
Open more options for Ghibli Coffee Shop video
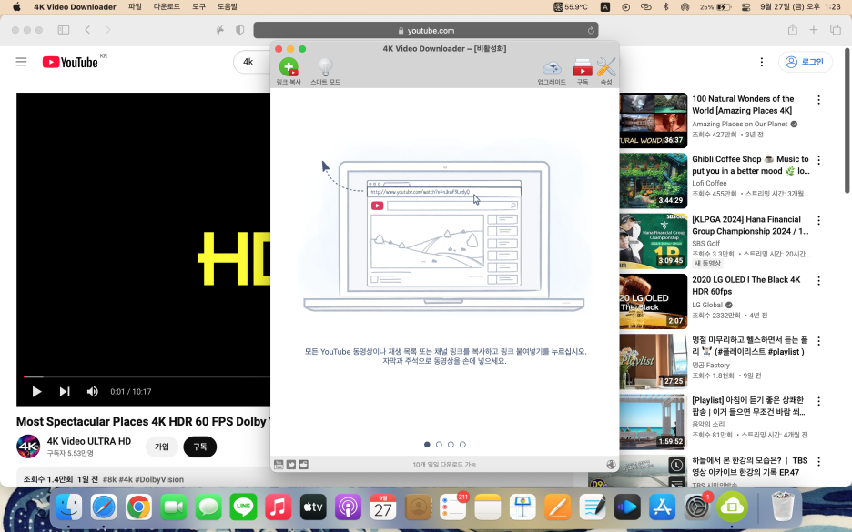click(819, 160)
